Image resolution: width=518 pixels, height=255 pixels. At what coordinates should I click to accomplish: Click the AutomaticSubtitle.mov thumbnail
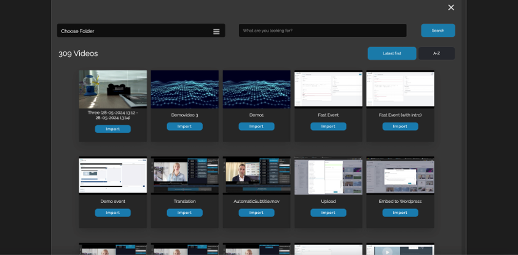(256, 175)
